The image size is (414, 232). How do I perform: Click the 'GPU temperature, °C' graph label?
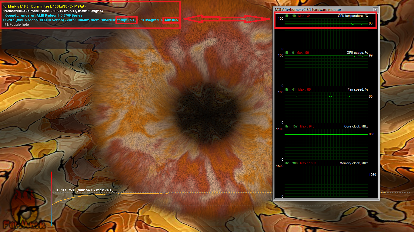[353, 16]
